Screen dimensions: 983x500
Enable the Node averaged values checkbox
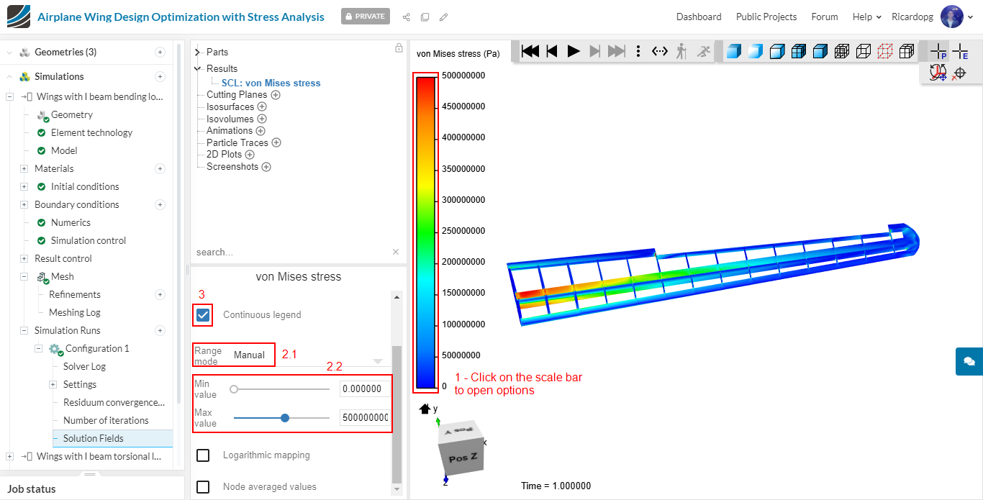coord(203,487)
